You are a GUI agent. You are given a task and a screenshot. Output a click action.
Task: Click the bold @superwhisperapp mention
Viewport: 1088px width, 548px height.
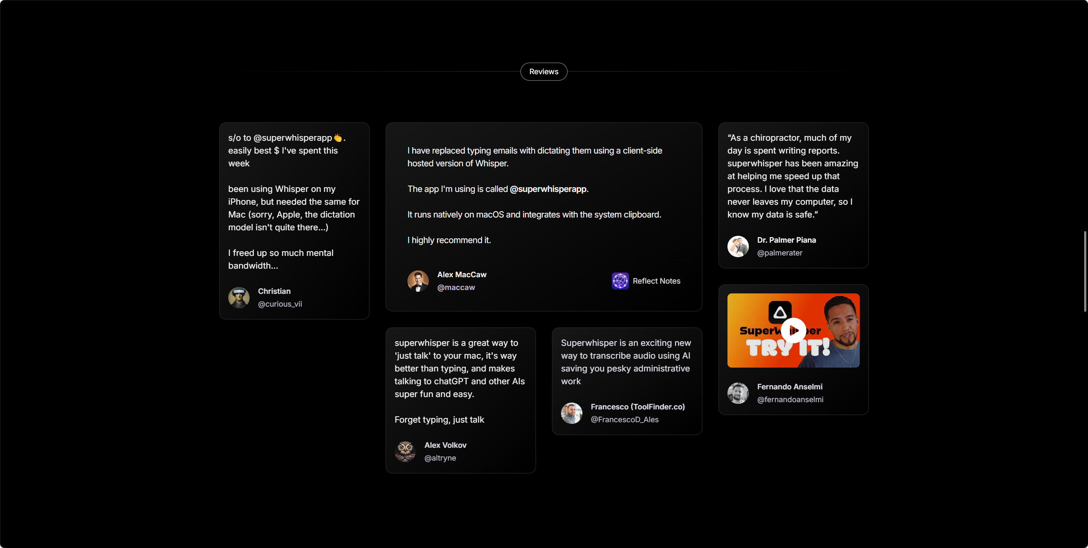pos(548,189)
